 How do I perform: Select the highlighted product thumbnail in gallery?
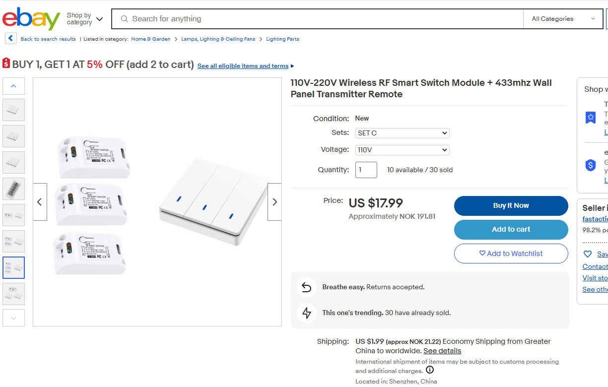pyautogui.click(x=13, y=267)
